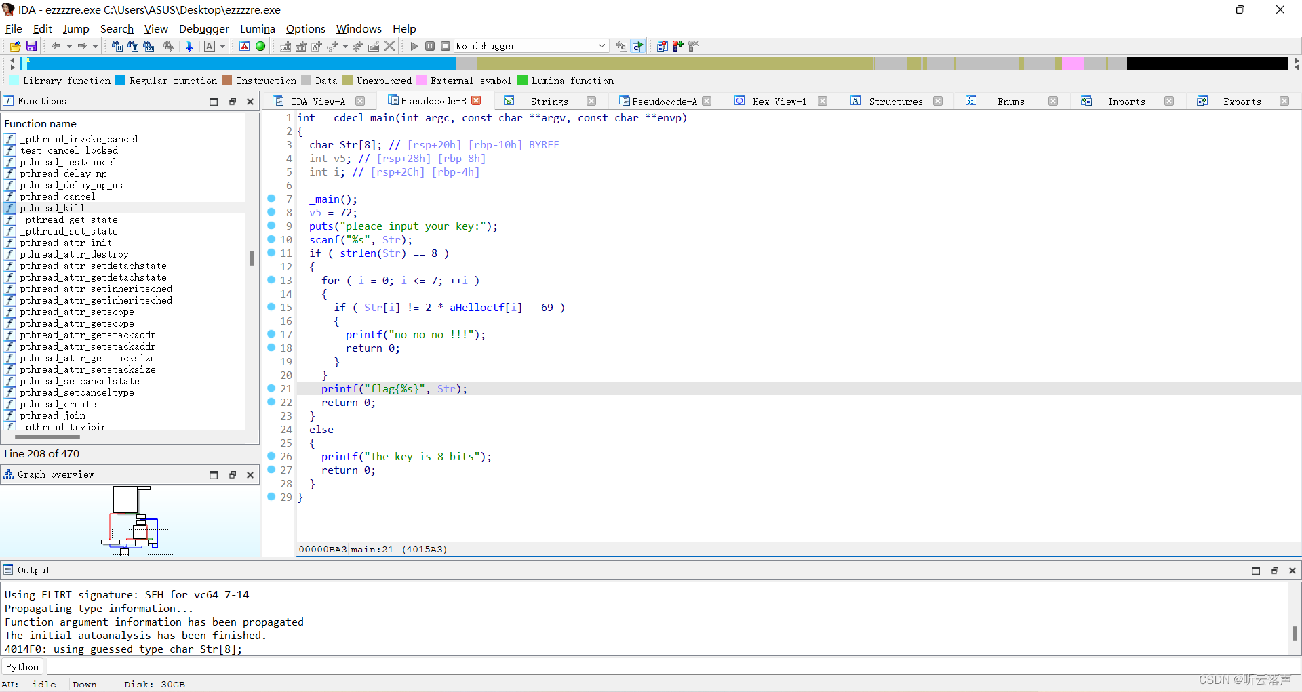Click the Open file toolbar icon
Viewport: 1302px width, 692px height.
pyautogui.click(x=15, y=46)
